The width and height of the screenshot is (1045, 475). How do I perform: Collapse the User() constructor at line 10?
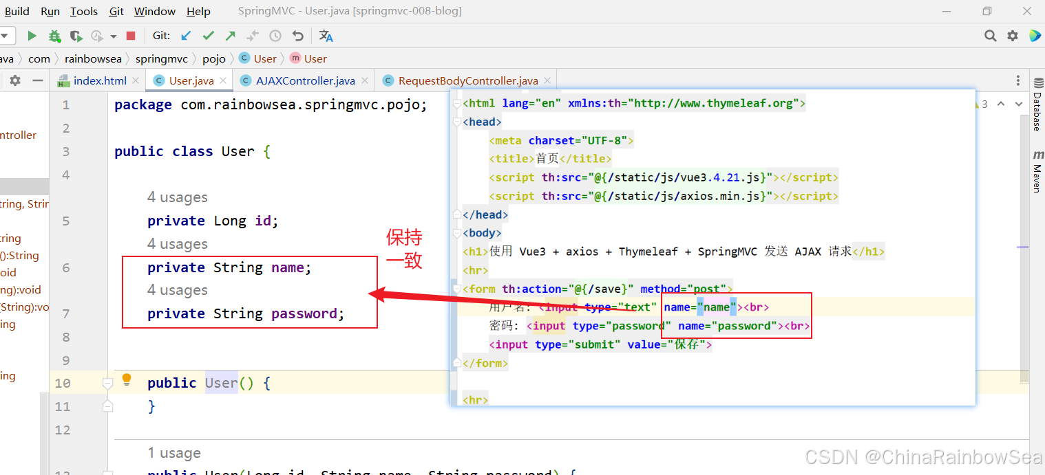tap(107, 383)
